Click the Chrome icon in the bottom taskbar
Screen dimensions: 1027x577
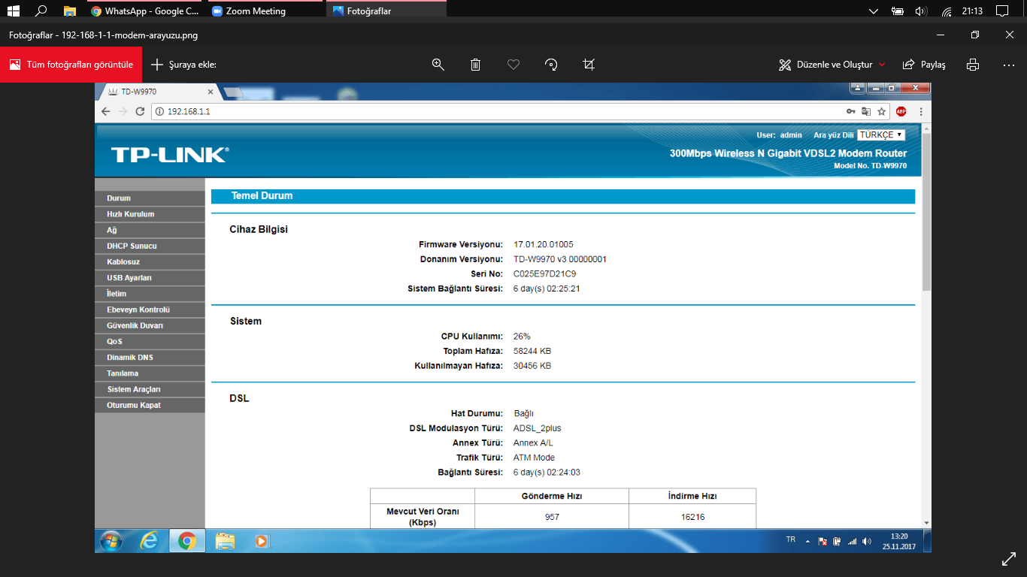[x=187, y=541]
